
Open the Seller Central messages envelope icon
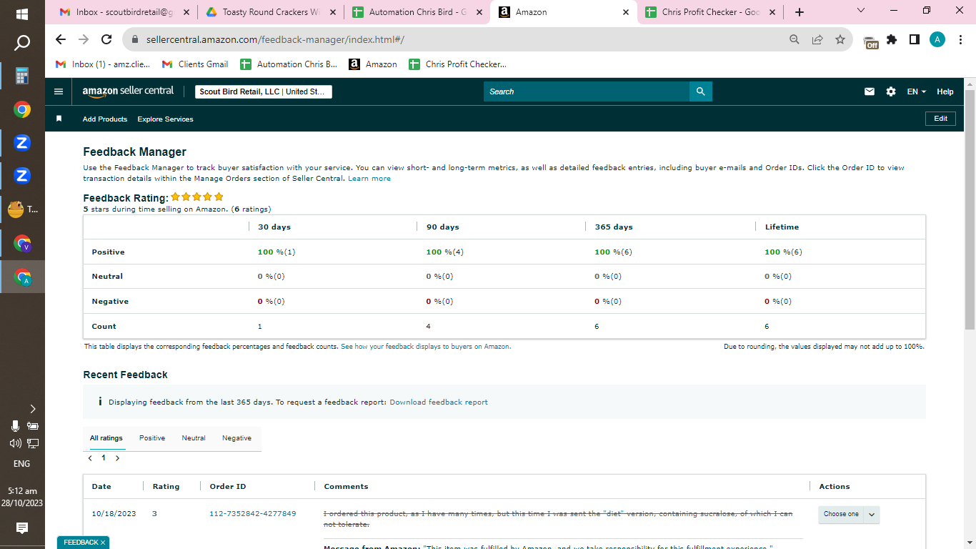point(870,91)
